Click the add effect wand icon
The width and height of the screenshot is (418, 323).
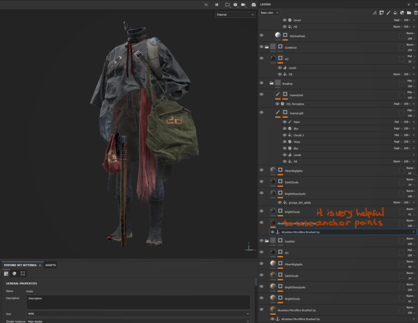pos(374,13)
